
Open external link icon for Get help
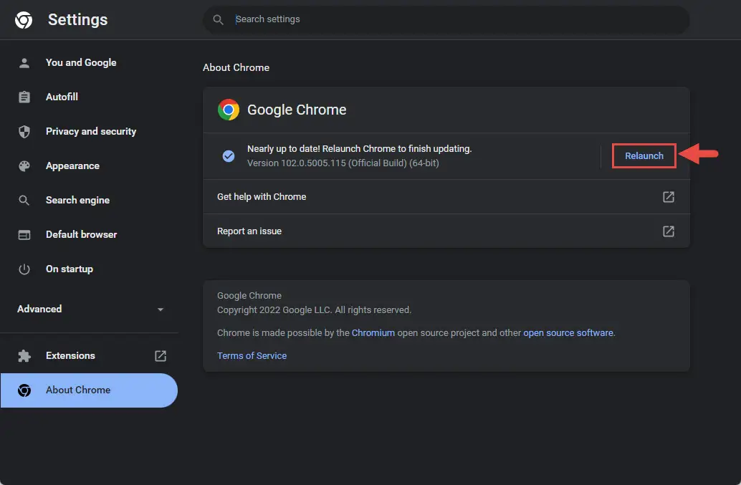668,197
